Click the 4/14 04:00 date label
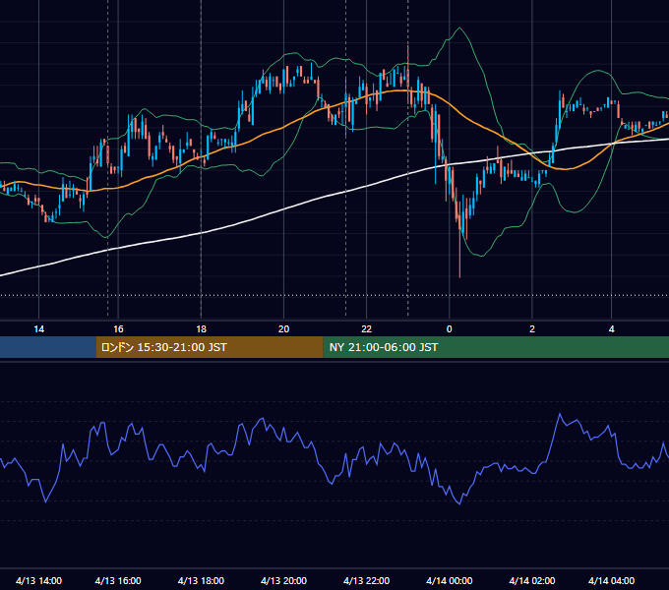The image size is (669, 590). (611, 580)
